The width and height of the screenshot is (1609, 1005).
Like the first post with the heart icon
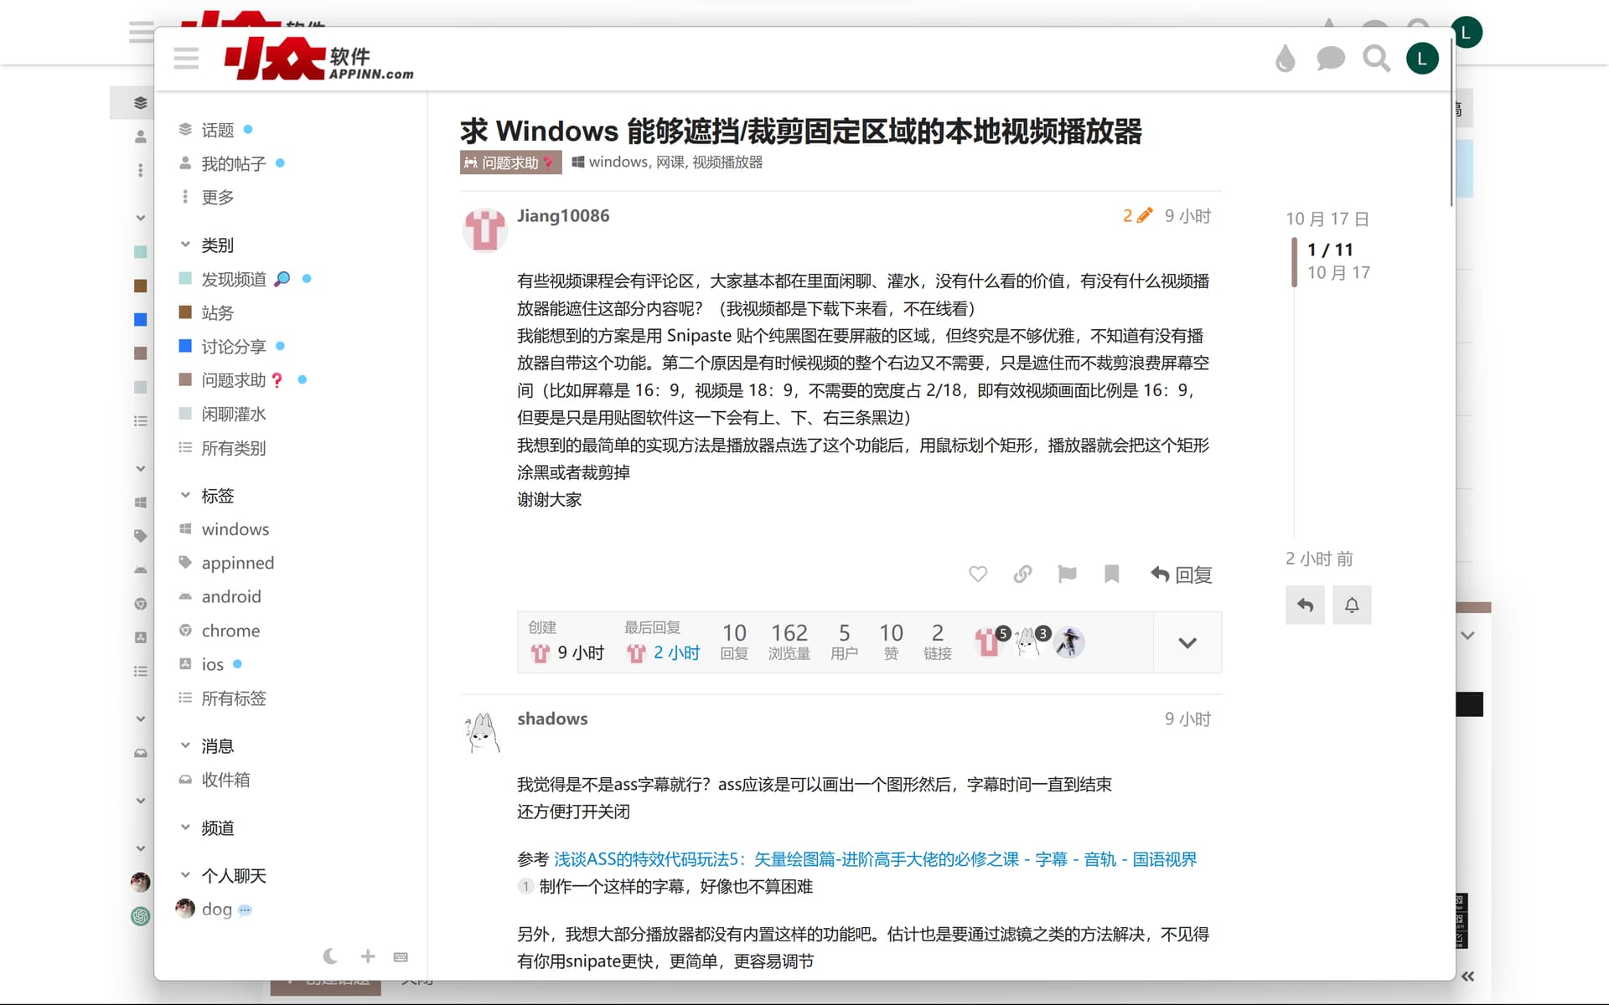977,575
